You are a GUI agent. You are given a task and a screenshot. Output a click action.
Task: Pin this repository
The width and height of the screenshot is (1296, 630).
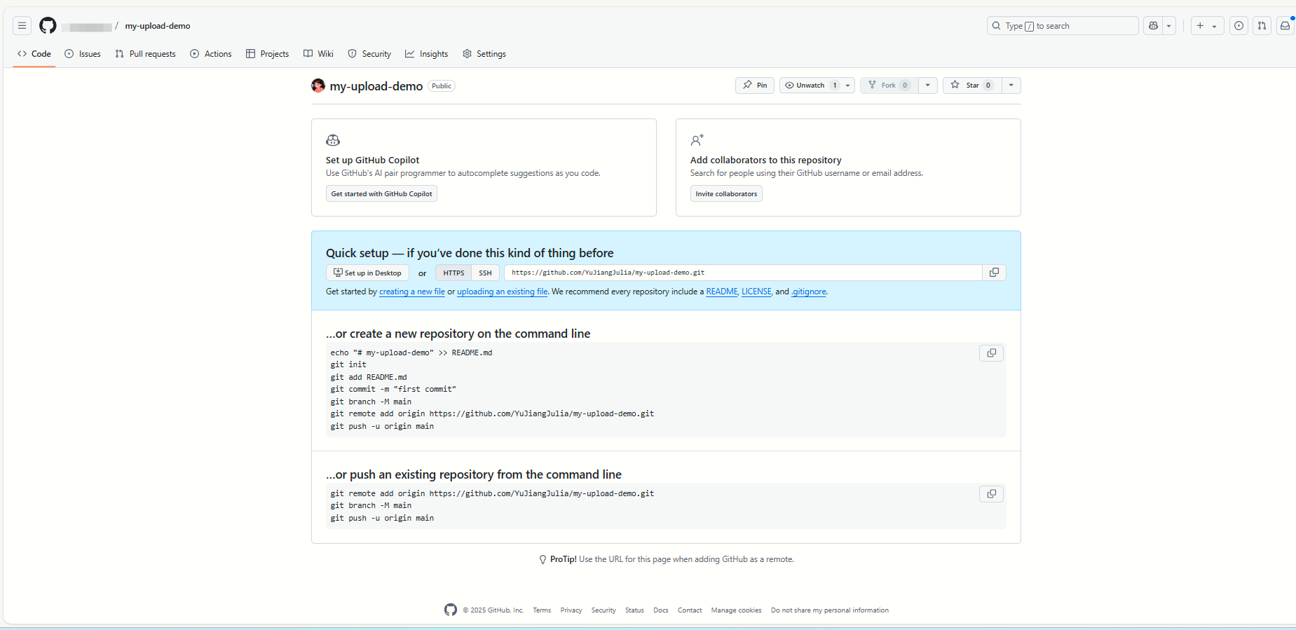click(755, 85)
